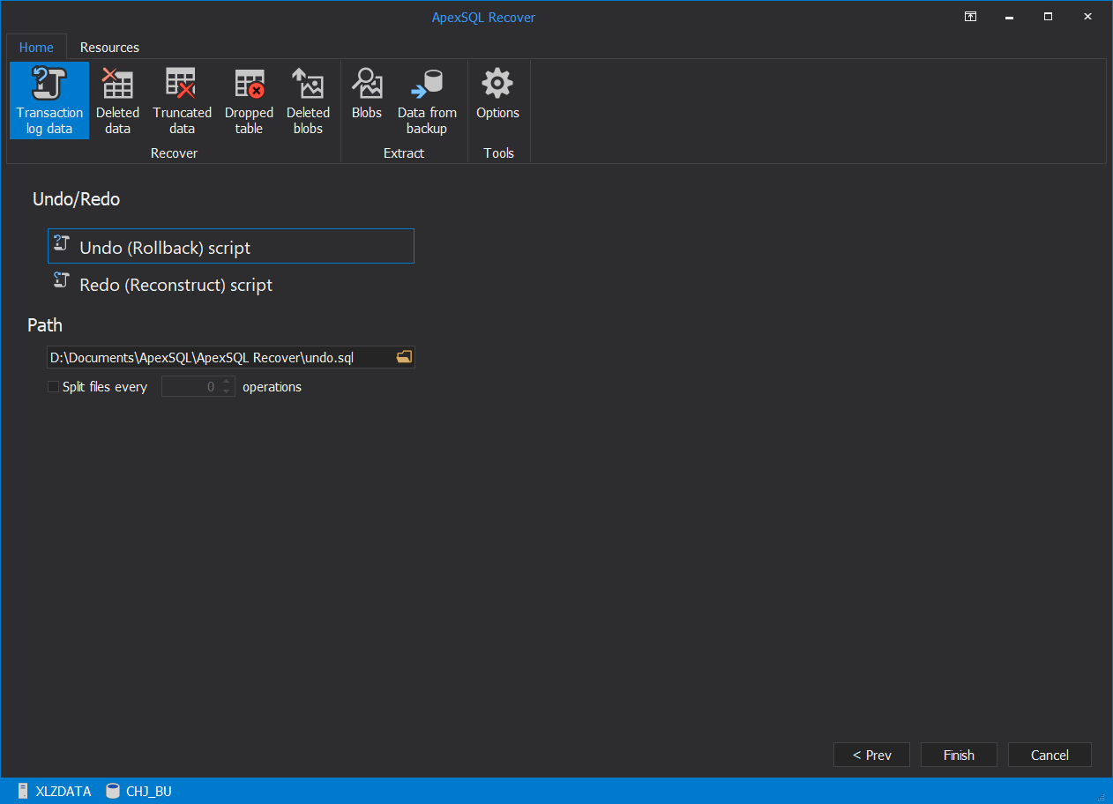The image size is (1113, 804).
Task: Open the Deleted blobs recovery tool
Action: click(308, 100)
